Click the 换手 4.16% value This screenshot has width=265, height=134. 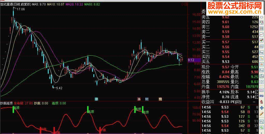click(224, 92)
